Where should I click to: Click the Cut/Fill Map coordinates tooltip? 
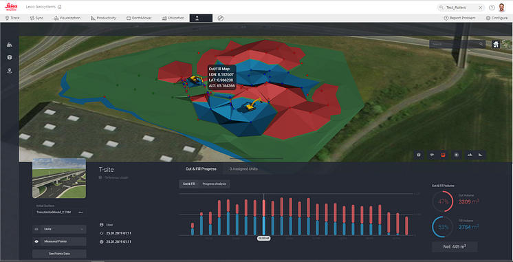(222, 77)
